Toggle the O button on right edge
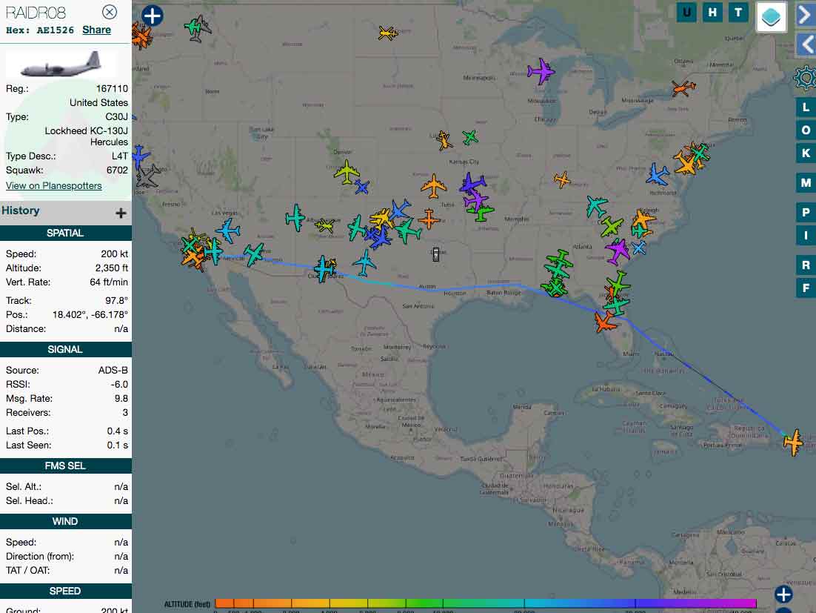This screenshot has width=816, height=613. [x=806, y=130]
